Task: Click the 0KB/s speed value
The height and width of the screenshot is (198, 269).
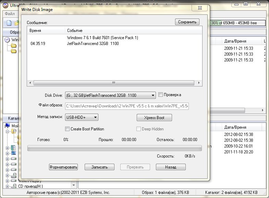Action: (190, 156)
